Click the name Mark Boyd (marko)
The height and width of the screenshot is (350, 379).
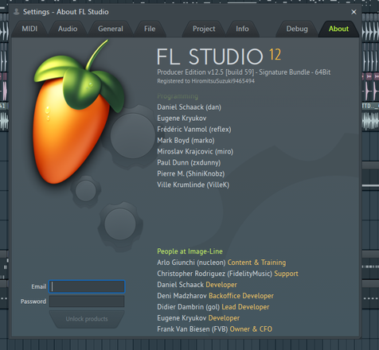tap(186, 141)
